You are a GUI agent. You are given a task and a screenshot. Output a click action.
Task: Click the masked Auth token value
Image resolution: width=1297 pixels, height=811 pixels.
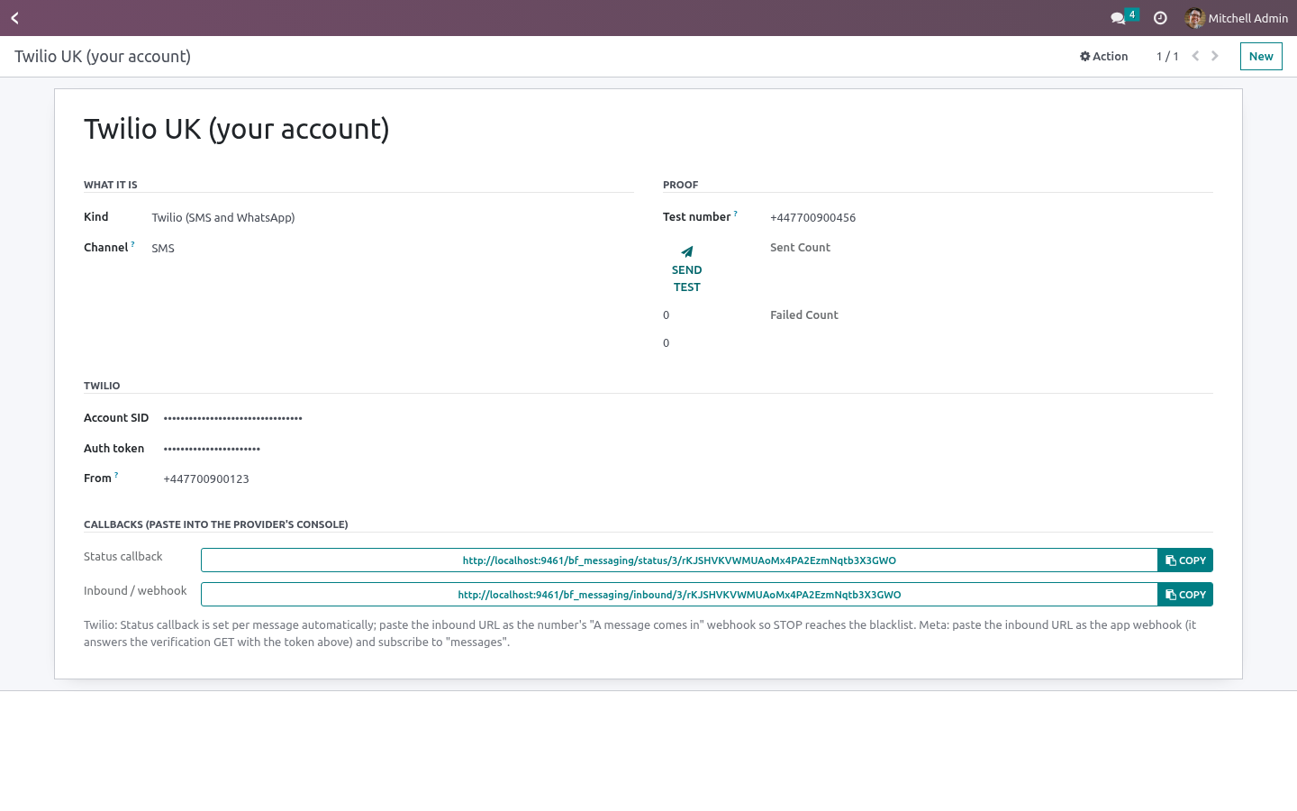[212, 449]
